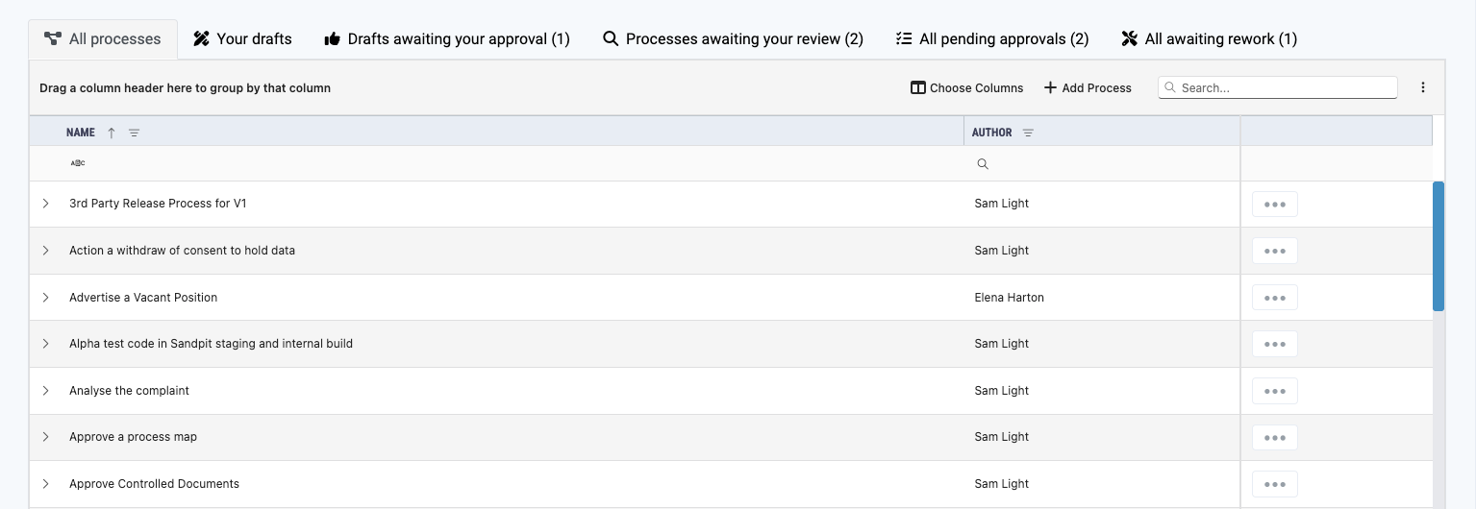Open the AUTHOR column filter icon
1476x509 pixels.
1028,133
